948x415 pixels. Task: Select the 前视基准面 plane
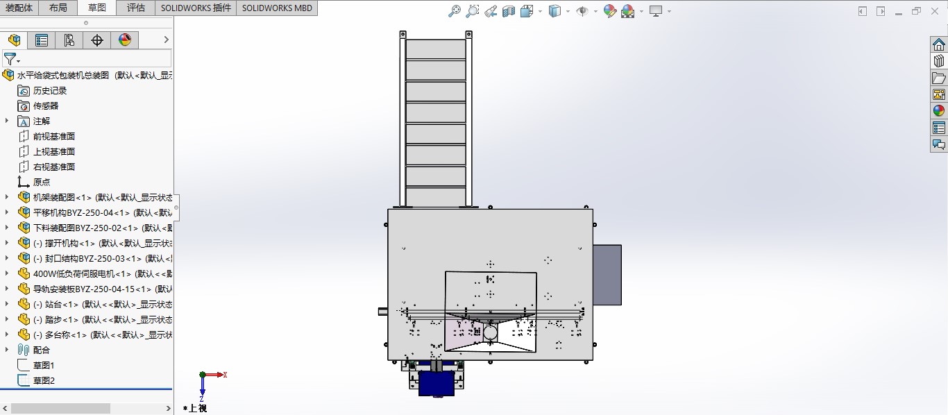54,136
